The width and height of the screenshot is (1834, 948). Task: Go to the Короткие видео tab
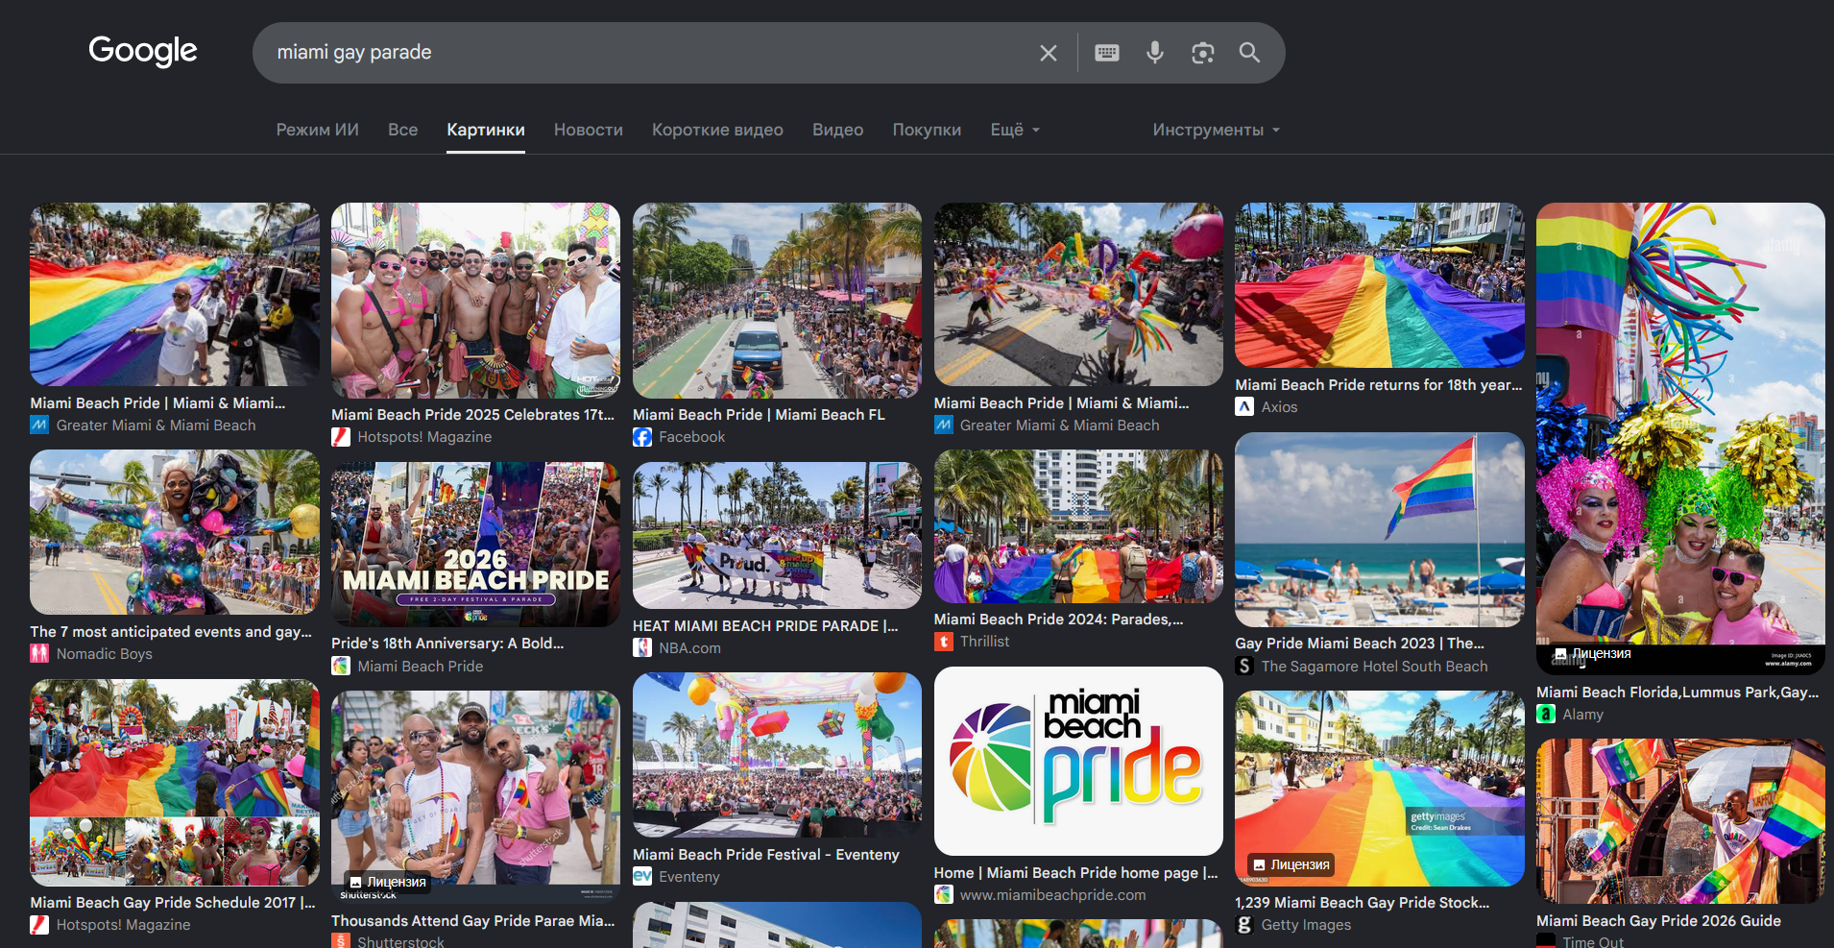click(717, 130)
